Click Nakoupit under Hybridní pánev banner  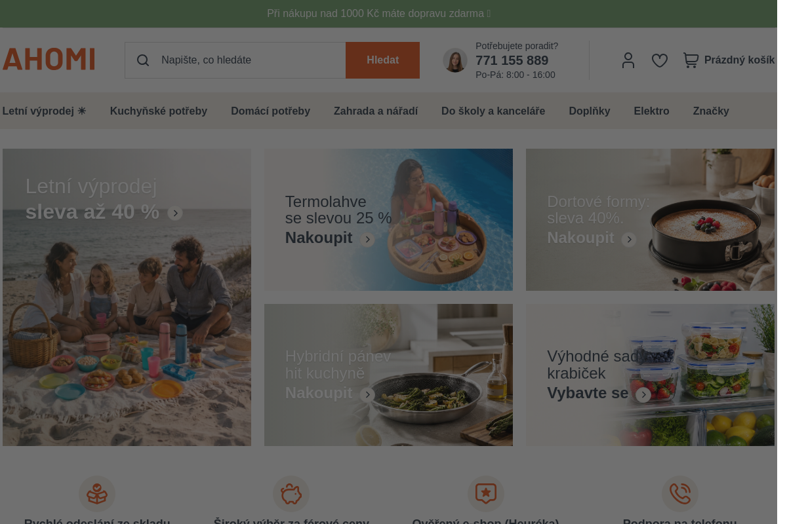click(319, 393)
